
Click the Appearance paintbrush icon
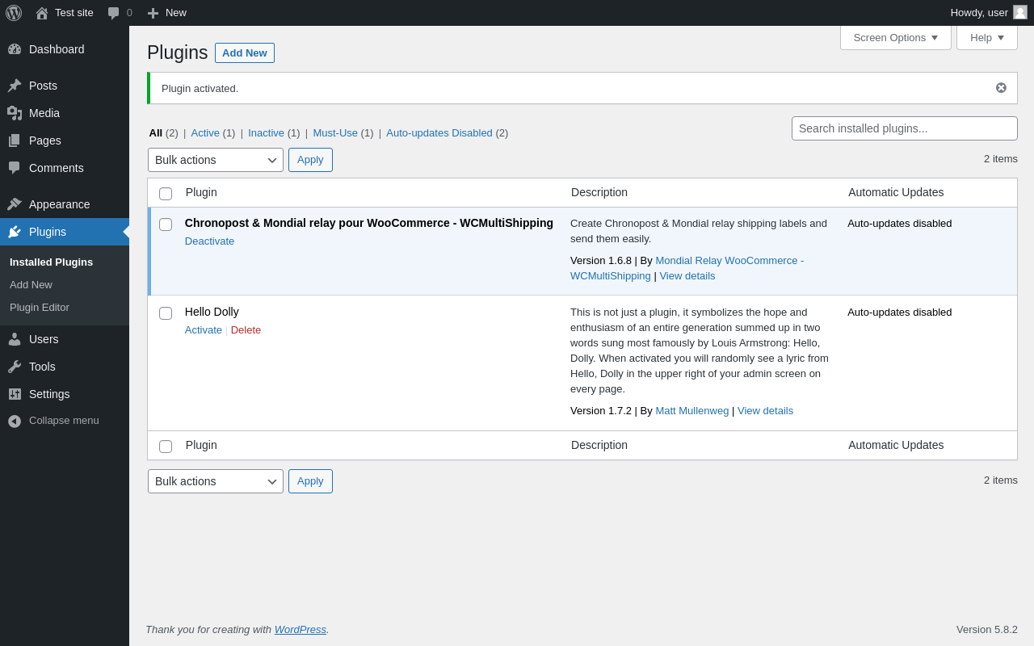pyautogui.click(x=15, y=204)
